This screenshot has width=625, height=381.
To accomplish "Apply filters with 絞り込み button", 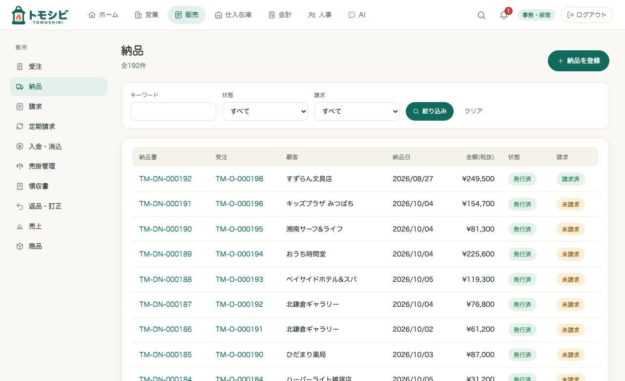I will point(430,111).
